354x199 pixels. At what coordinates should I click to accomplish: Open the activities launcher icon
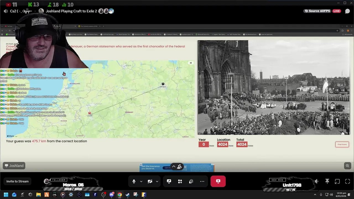(x=180, y=181)
